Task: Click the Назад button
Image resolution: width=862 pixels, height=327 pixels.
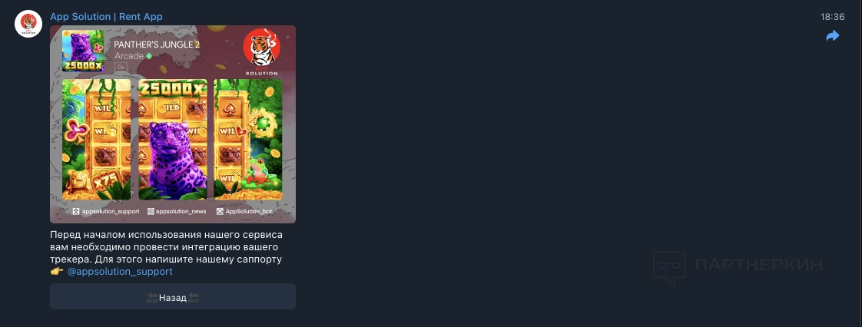Action: pos(173,297)
